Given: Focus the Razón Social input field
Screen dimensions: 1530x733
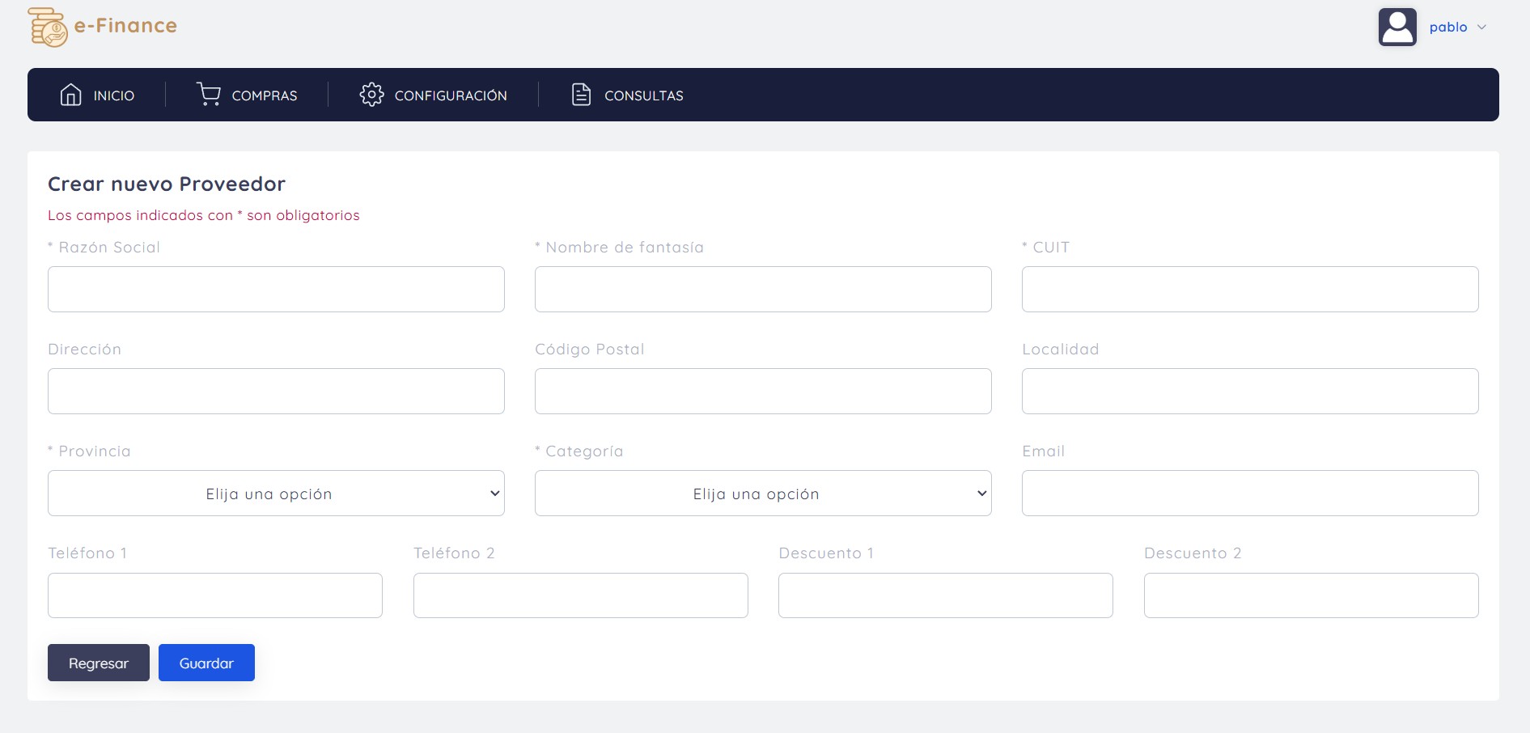Looking at the screenshot, I should pyautogui.click(x=276, y=289).
